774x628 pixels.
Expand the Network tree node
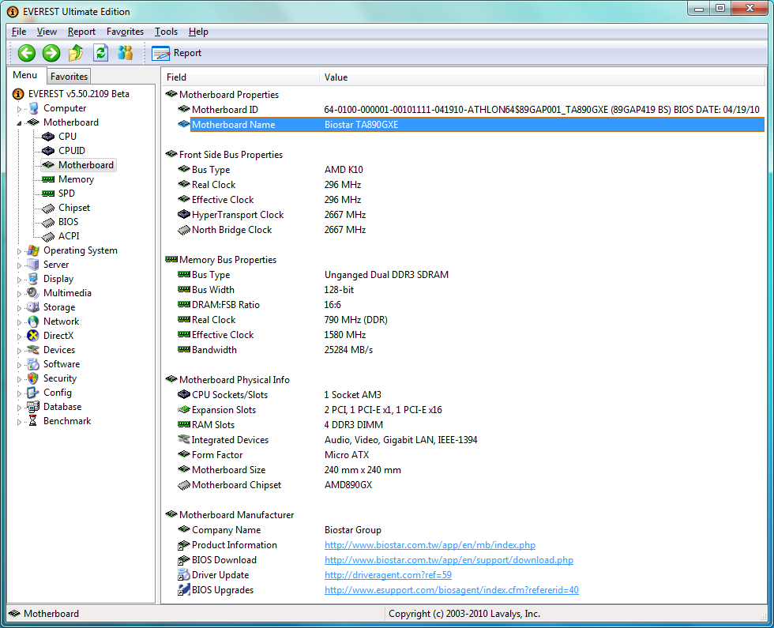click(19, 322)
